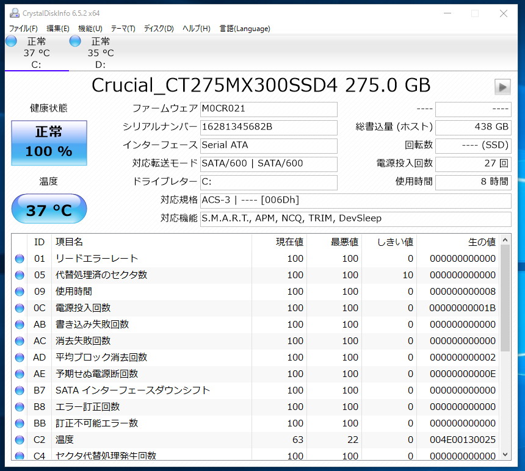Click the power on hours value 8 時間

(x=473, y=182)
